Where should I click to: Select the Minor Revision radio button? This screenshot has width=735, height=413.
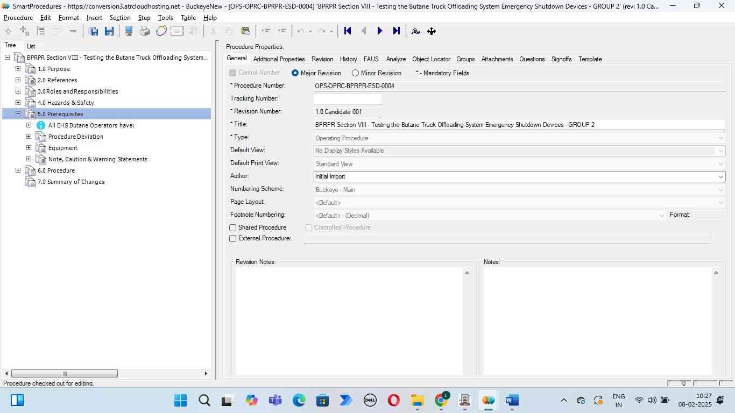(355, 73)
